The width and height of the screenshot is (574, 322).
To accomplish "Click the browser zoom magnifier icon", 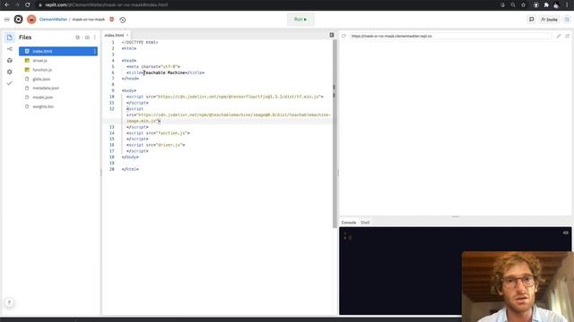I will [x=513, y=4].
